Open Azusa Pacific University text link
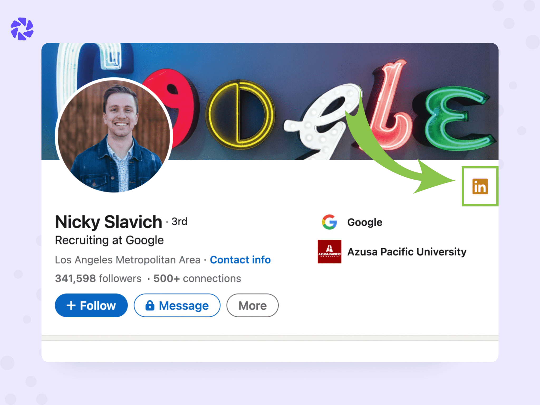This screenshot has height=405, width=540. [x=407, y=252]
